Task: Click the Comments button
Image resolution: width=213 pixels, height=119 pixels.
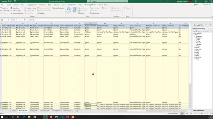Action: [x=206, y=5]
